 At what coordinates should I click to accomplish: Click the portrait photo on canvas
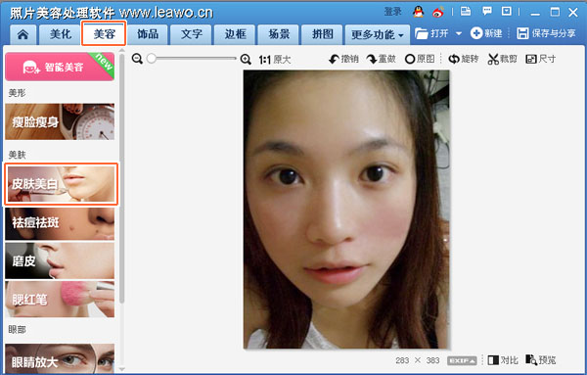(x=346, y=210)
